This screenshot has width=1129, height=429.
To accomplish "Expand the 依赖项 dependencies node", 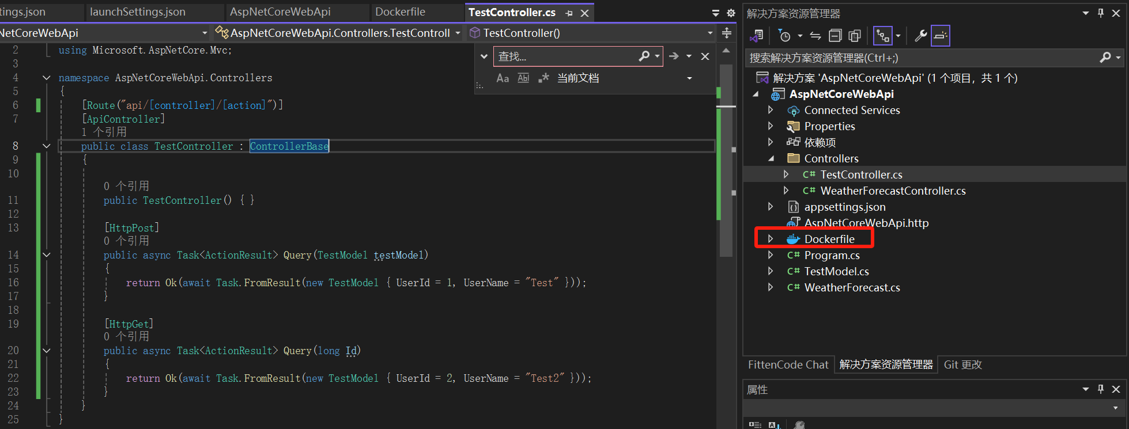I will [771, 142].
